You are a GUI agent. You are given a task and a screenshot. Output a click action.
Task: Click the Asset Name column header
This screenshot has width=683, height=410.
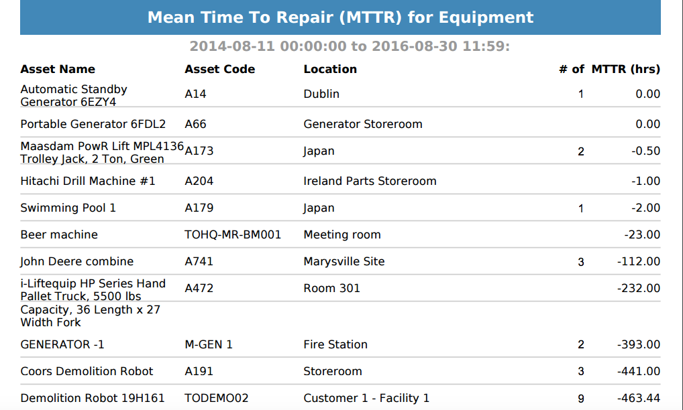58,69
